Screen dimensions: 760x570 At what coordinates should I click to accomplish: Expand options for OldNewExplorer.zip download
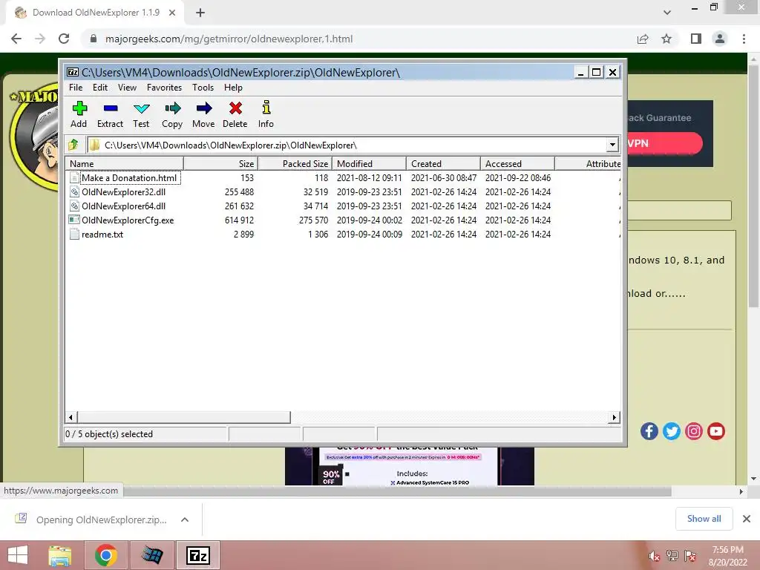click(185, 520)
